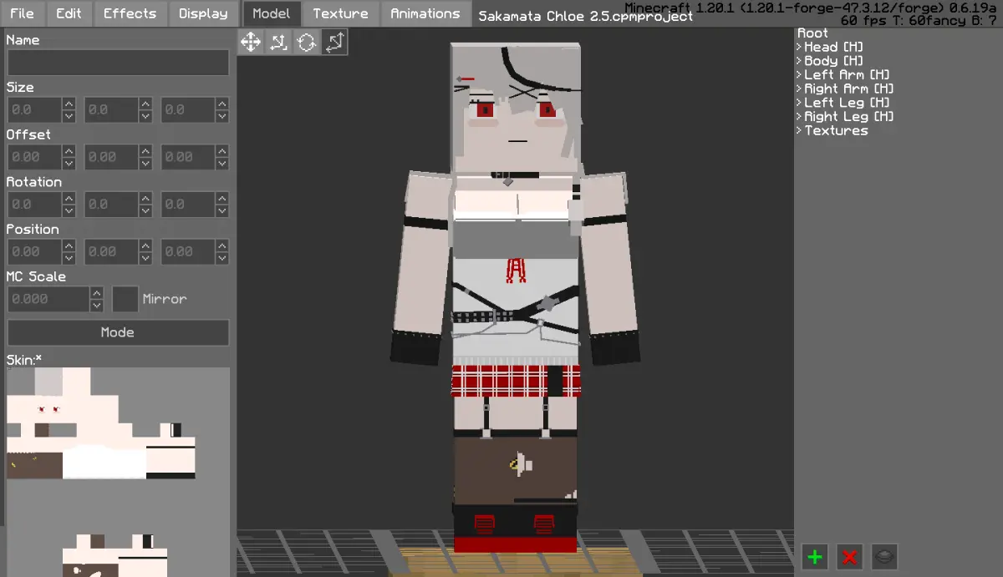The width and height of the screenshot is (1003, 577).
Task: Click the Mode button
Action: pos(118,332)
